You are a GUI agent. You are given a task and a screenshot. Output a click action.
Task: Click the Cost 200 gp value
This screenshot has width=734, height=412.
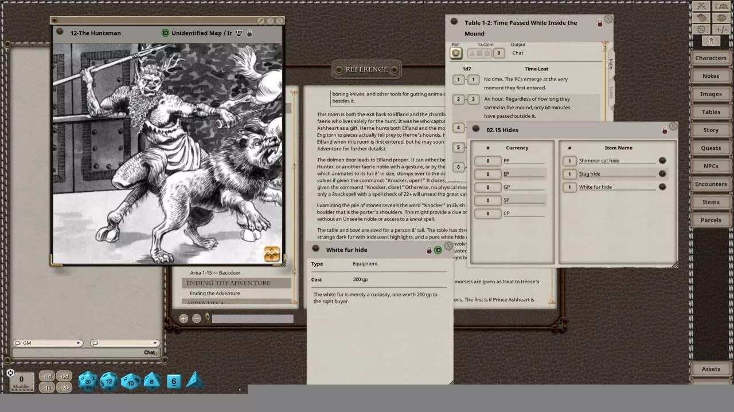pos(360,280)
